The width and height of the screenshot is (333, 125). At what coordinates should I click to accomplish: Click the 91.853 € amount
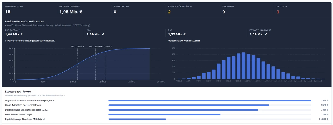[324, 119]
